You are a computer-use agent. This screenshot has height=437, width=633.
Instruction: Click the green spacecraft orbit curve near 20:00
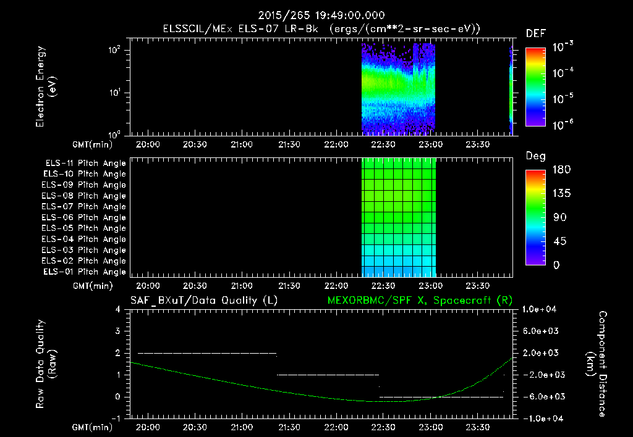(148, 366)
